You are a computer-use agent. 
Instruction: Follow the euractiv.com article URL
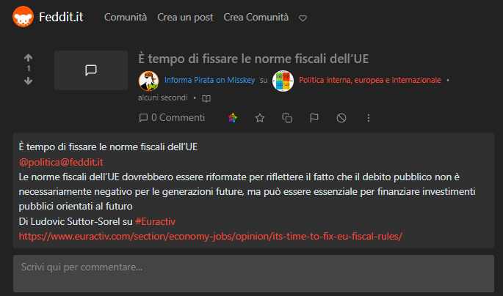(x=211, y=237)
